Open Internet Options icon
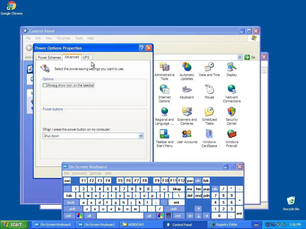The image size is (306, 229). (x=164, y=94)
